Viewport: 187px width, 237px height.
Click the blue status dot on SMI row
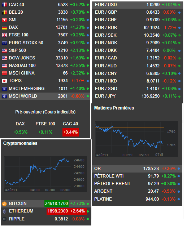pyautogui.click(x=88, y=20)
